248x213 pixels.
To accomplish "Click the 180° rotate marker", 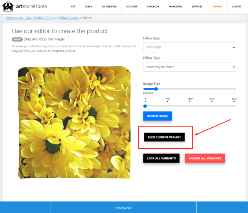I will [x=190, y=99].
